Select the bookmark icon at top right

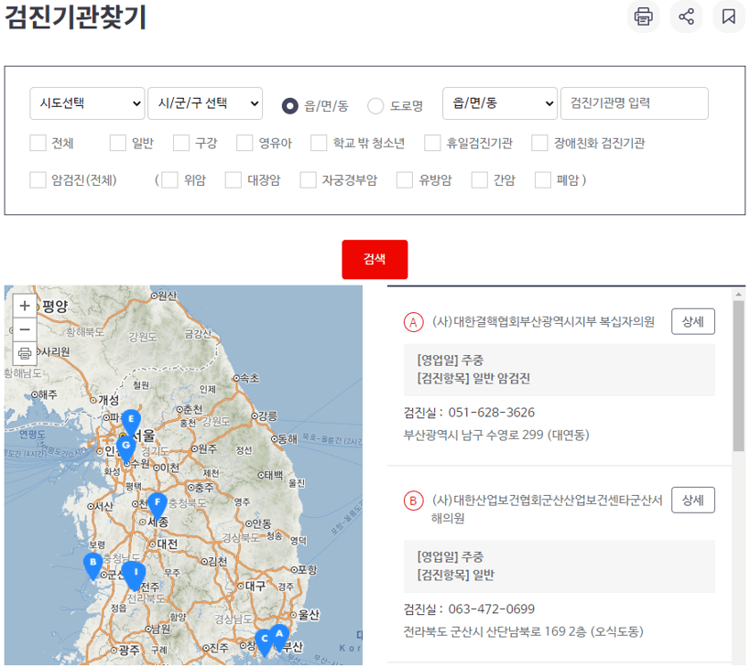click(x=728, y=17)
